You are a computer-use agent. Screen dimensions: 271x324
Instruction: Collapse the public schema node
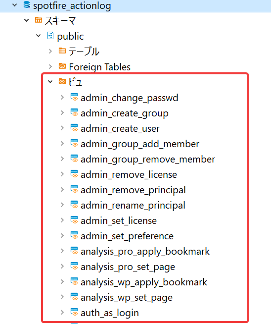pos(39,36)
